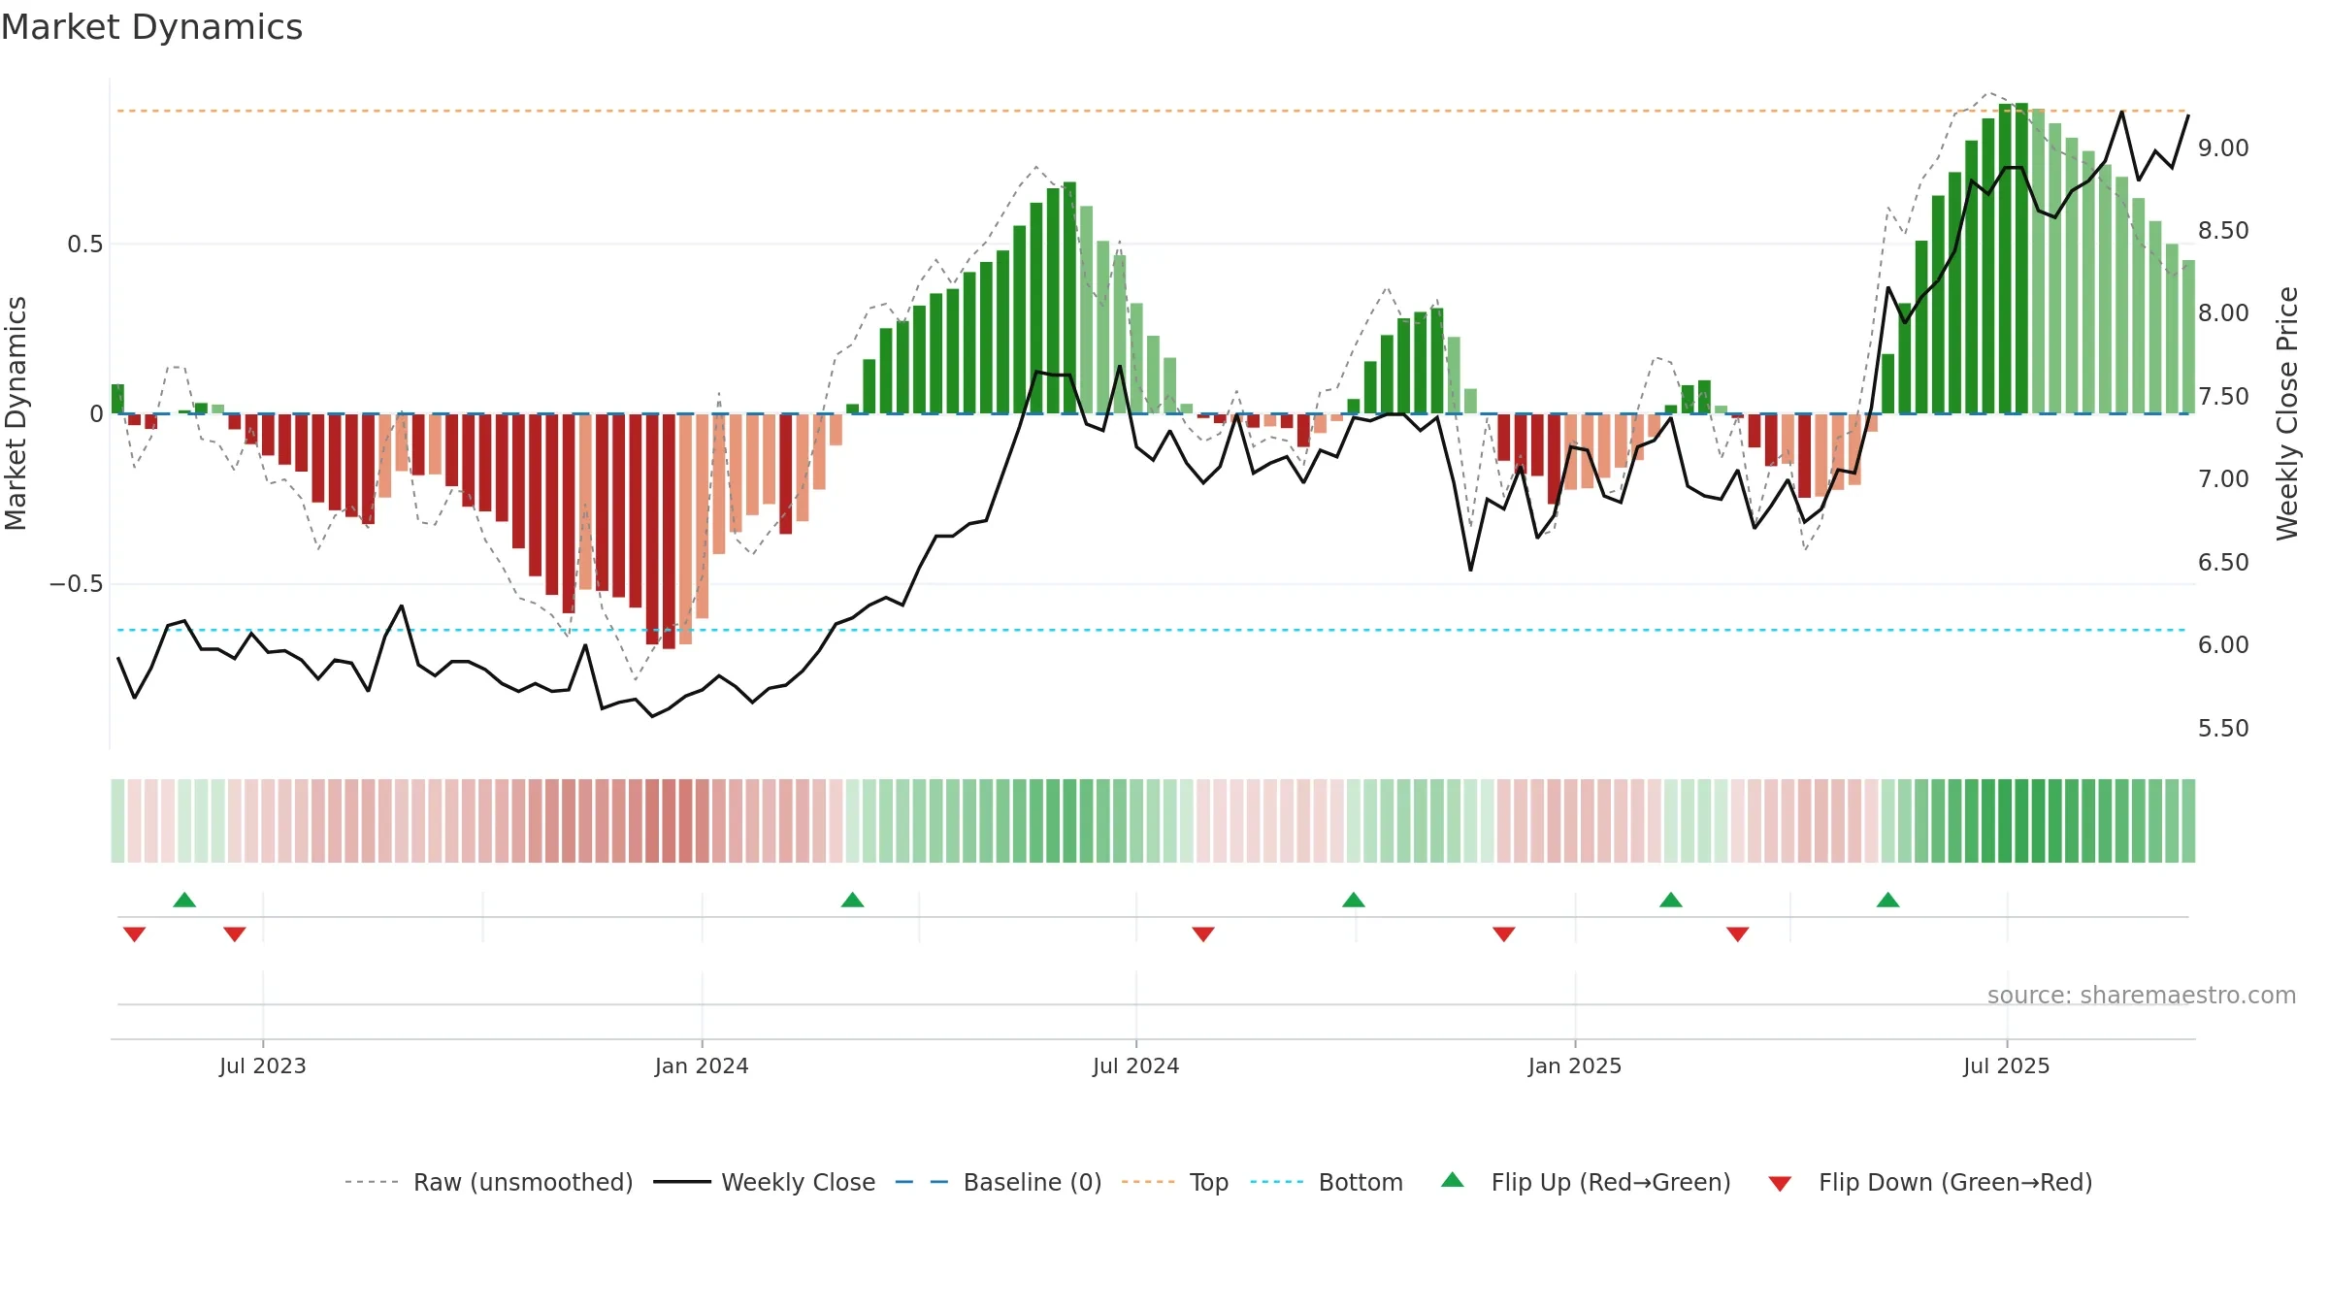The width and height of the screenshot is (2329, 1310).
Task: Select the green flip-up marker in February 2025
Action: coord(1671,900)
